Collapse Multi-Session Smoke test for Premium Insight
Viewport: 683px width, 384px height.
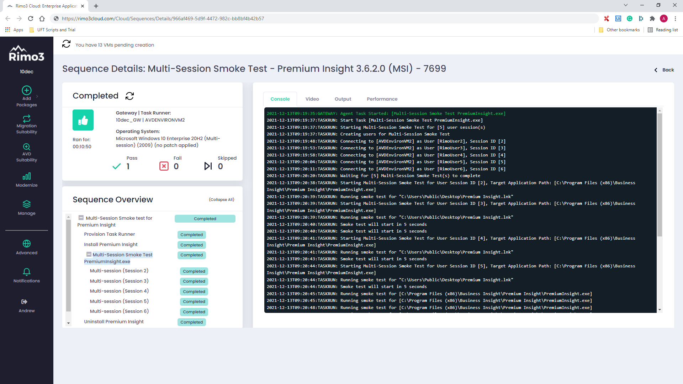tap(81, 218)
